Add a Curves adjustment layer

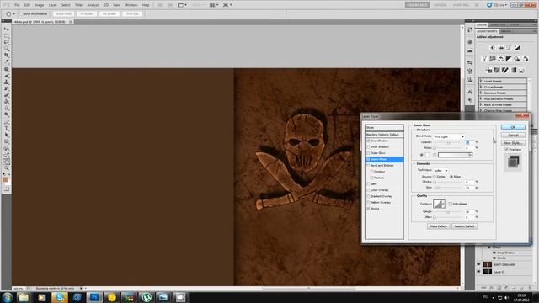509,48
